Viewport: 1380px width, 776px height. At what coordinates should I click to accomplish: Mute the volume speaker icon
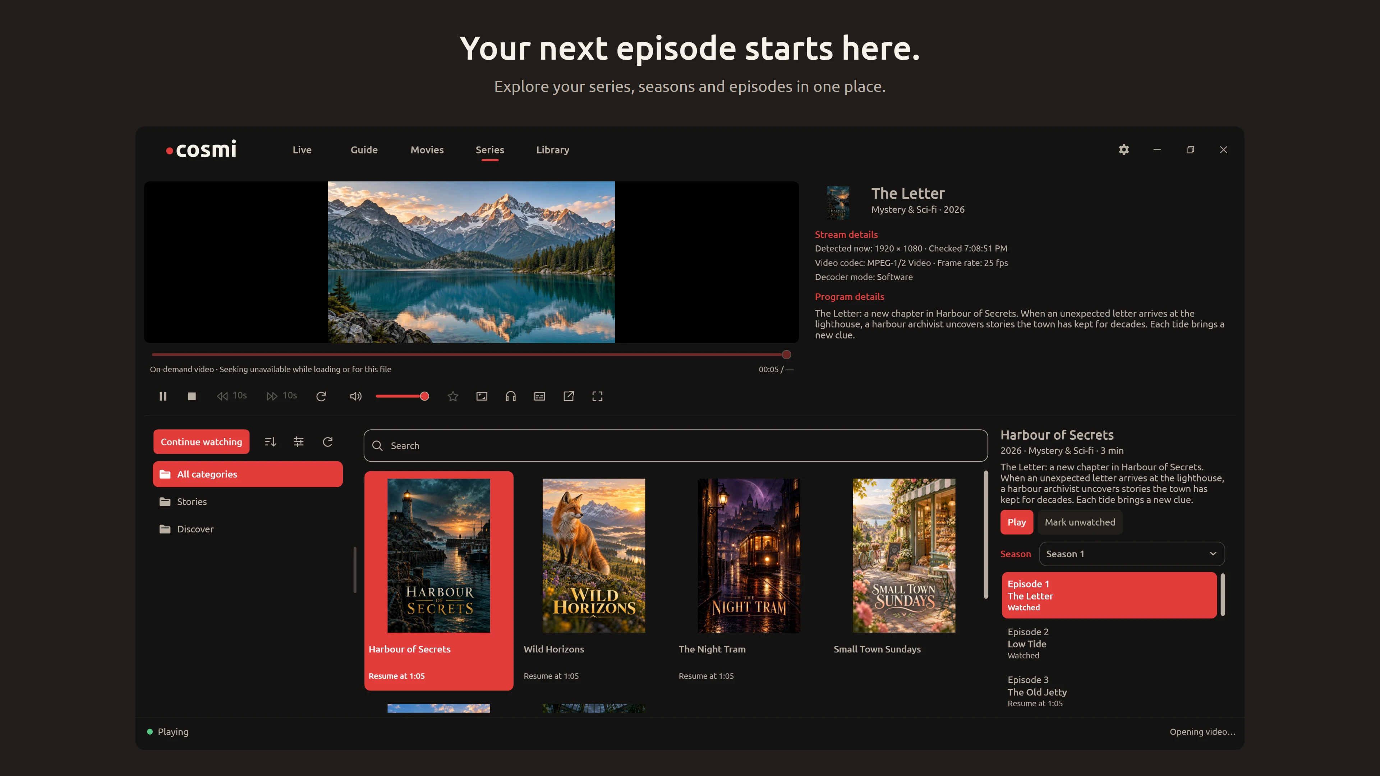coord(356,396)
